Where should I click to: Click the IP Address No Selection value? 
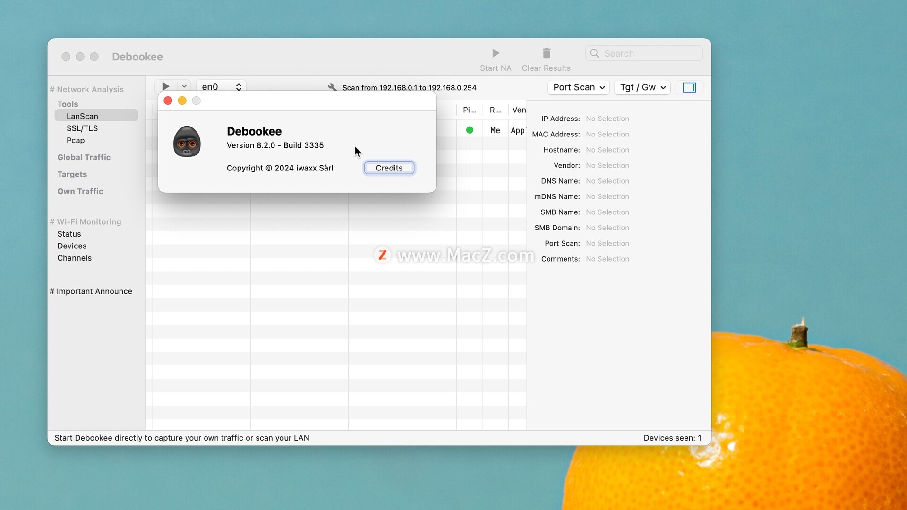pyautogui.click(x=608, y=119)
